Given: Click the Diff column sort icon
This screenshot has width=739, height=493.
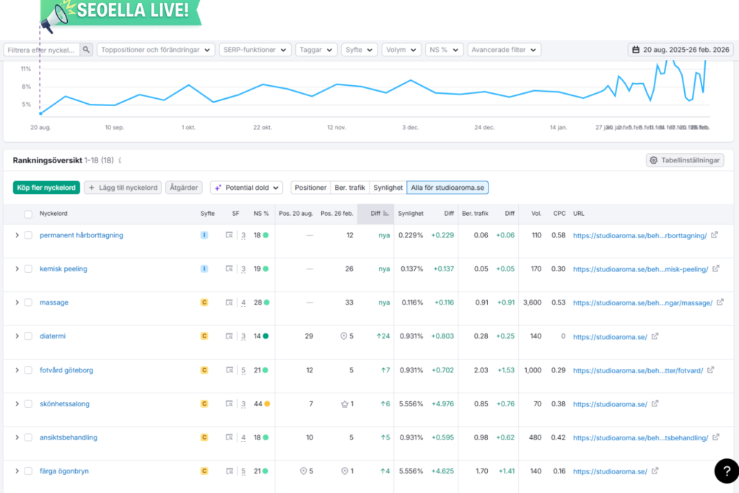Looking at the screenshot, I should (x=385, y=214).
